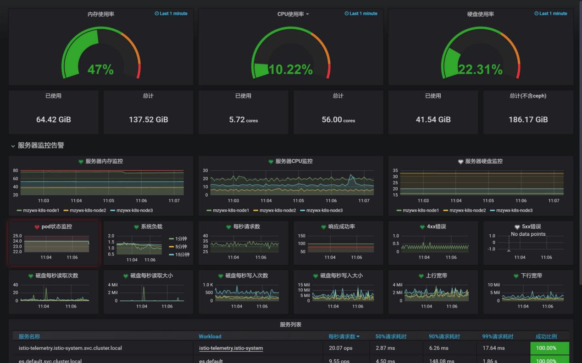The image size is (582, 363).
Task: Click the 成功比例 table column header
Action: [x=546, y=336]
